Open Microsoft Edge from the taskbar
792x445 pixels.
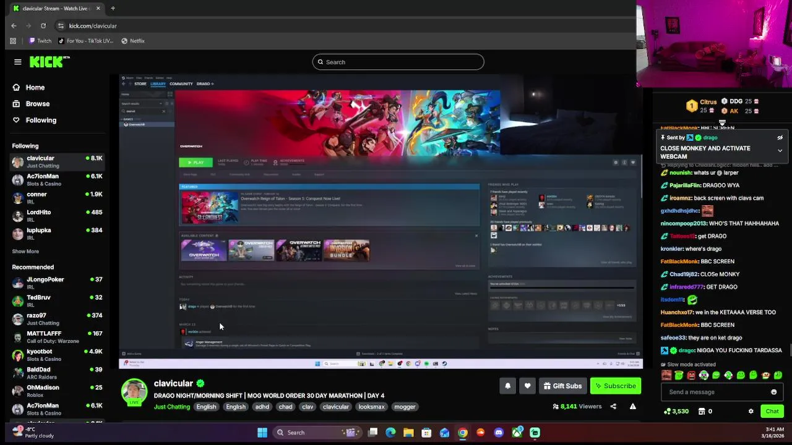(x=390, y=433)
